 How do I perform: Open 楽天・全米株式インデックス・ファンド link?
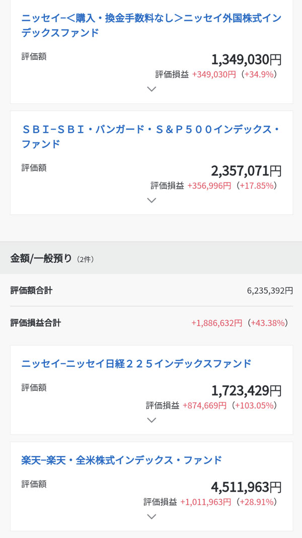pos(122,460)
